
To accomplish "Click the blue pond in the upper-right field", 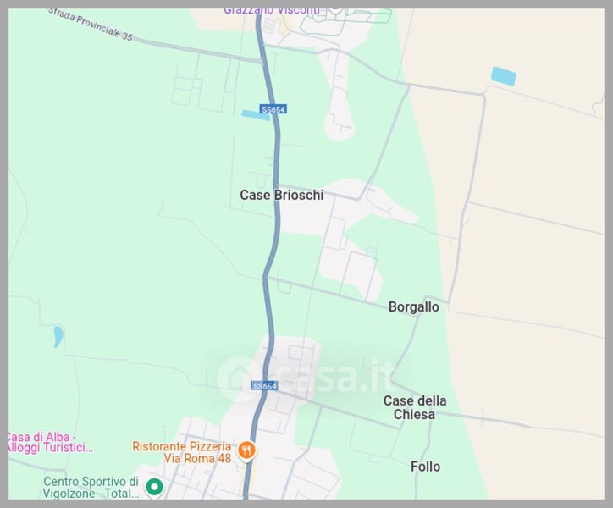I will point(503,76).
